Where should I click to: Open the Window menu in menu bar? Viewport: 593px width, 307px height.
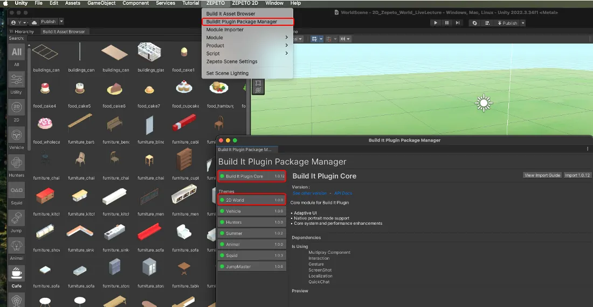coord(274,3)
